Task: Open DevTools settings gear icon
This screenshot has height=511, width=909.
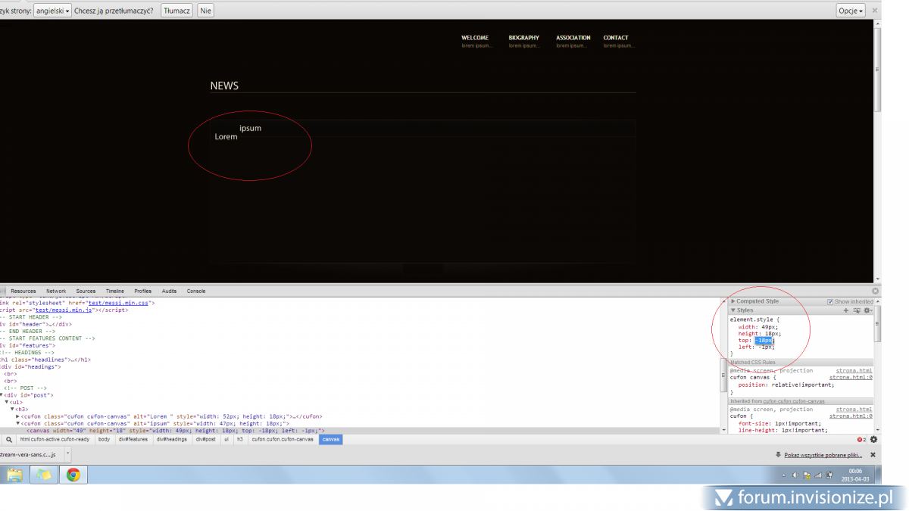Action: click(873, 439)
